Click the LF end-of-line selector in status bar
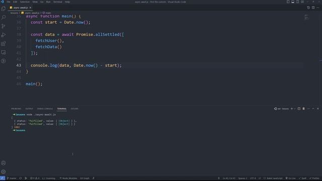This screenshot has height=181, width=322. coord(260,178)
